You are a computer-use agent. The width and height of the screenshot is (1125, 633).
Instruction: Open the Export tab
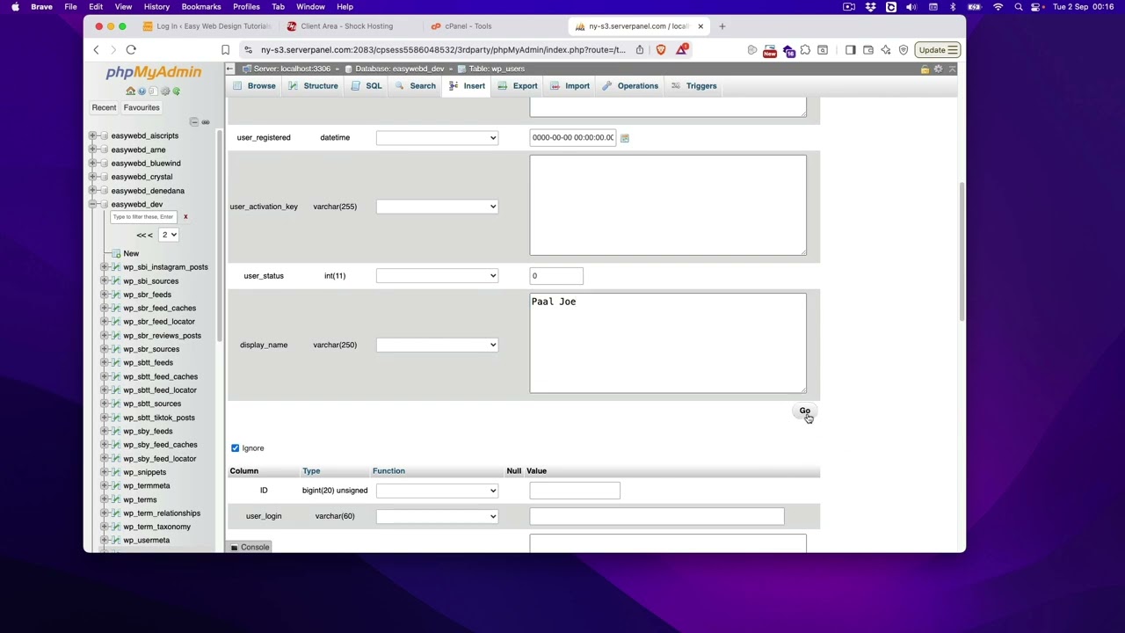(518, 86)
